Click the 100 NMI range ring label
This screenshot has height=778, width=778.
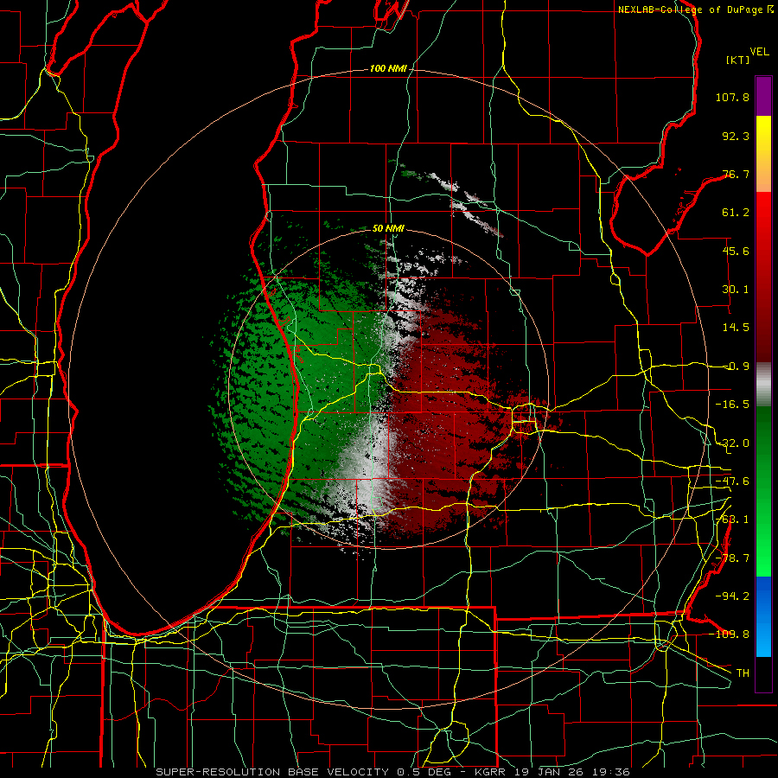[387, 68]
